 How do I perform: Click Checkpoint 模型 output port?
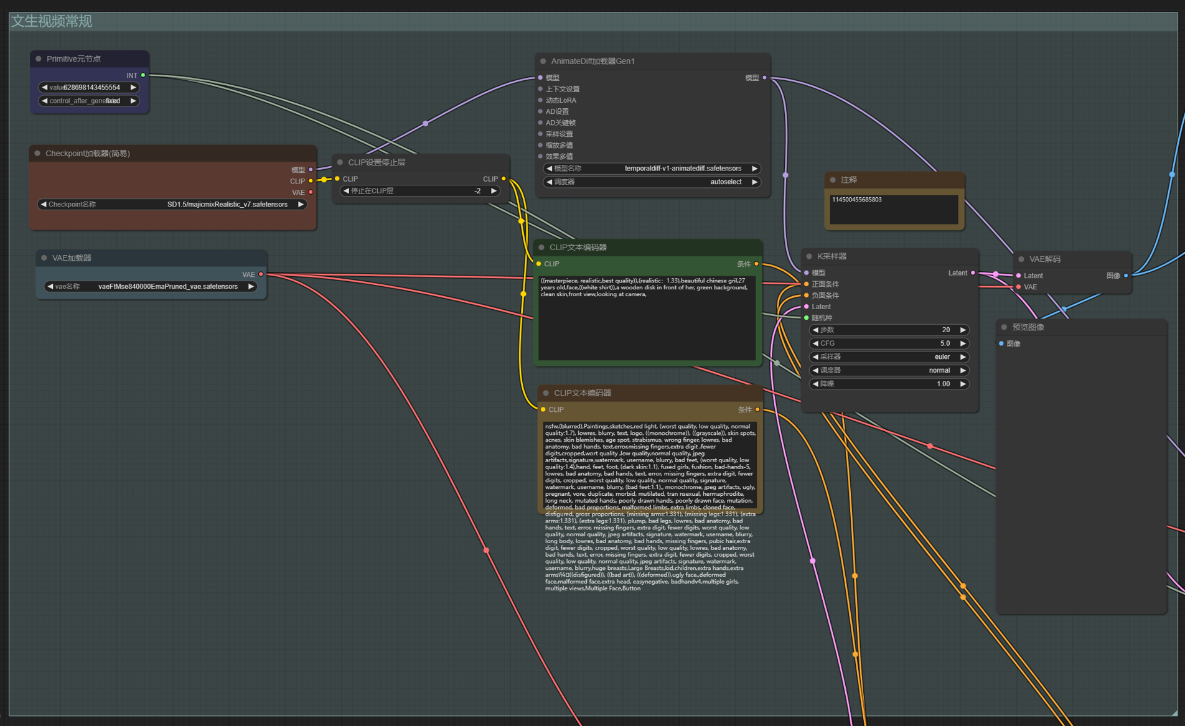click(311, 170)
